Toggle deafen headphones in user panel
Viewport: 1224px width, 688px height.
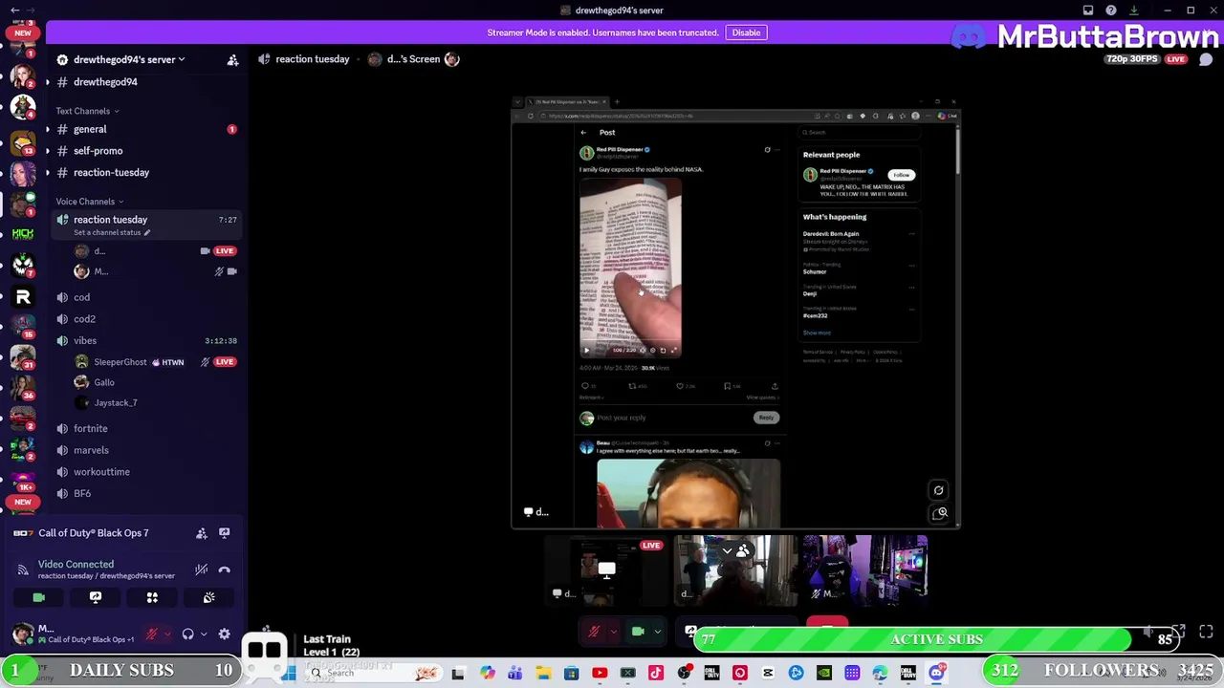(x=188, y=634)
